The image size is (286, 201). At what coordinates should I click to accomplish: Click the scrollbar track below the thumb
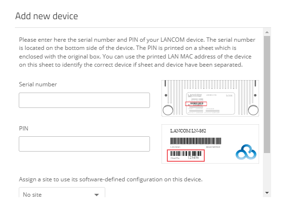click(267, 171)
